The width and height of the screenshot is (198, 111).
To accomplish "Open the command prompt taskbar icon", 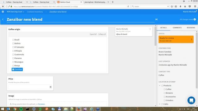I will 28,109.
